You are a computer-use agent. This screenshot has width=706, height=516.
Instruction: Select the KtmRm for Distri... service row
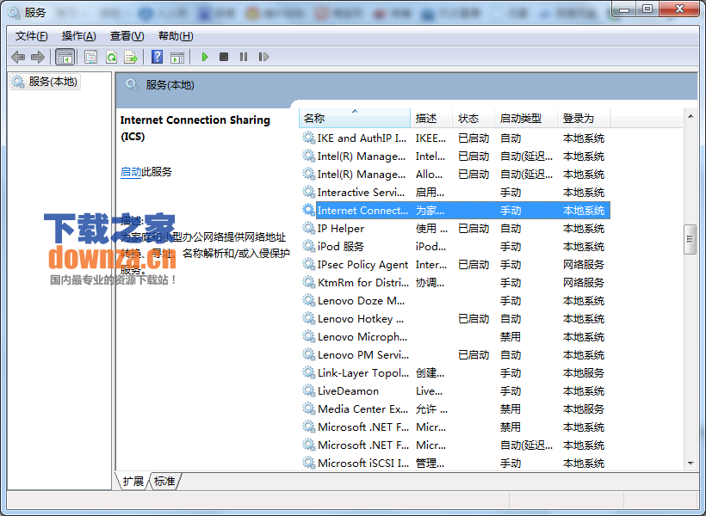point(455,283)
